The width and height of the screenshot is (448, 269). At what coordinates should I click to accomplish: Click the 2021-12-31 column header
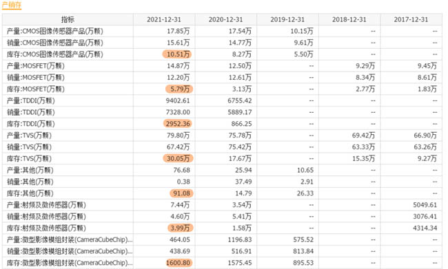tap(164, 19)
